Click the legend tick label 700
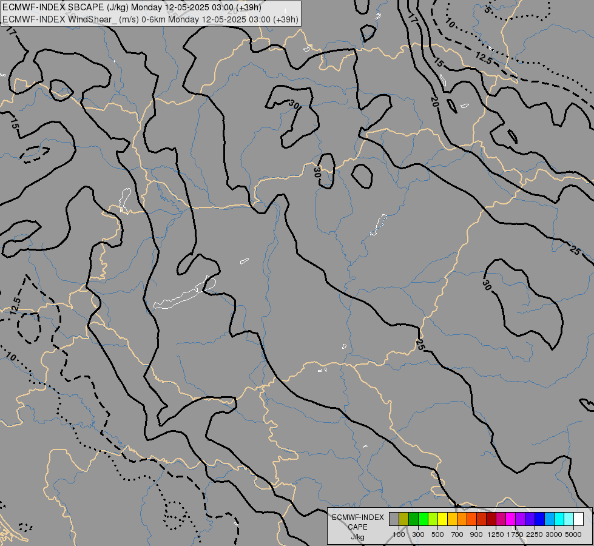Screen dimensions: 594x546 point(457,534)
